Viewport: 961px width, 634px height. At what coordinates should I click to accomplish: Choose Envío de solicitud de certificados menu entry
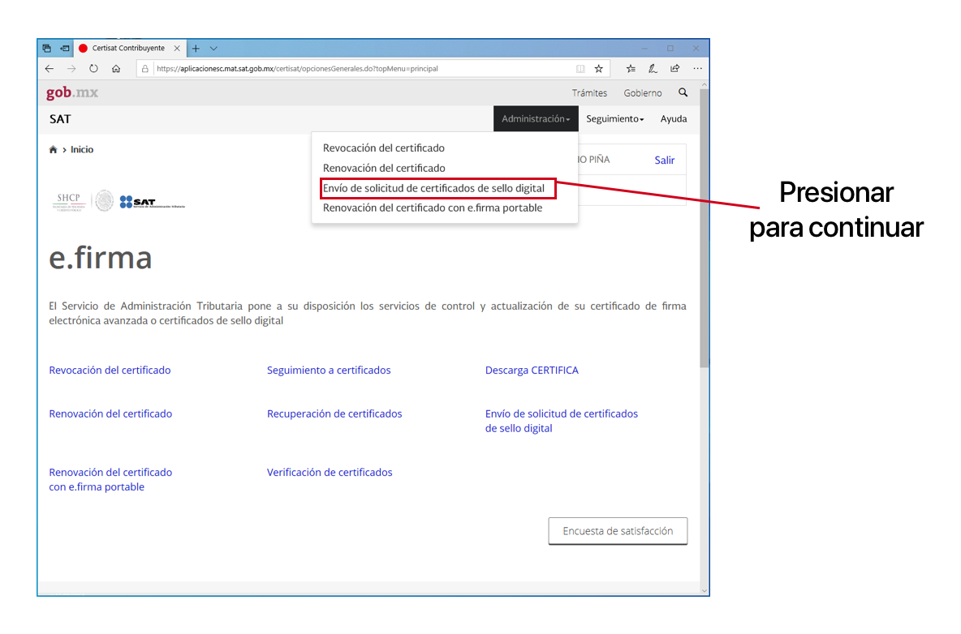click(x=434, y=188)
